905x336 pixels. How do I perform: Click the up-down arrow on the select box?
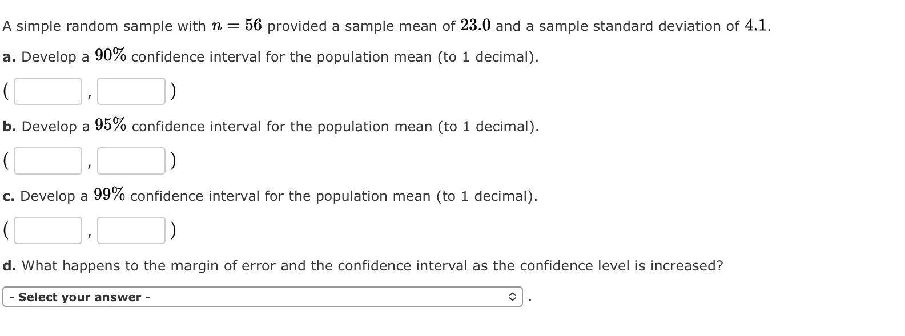(x=512, y=297)
